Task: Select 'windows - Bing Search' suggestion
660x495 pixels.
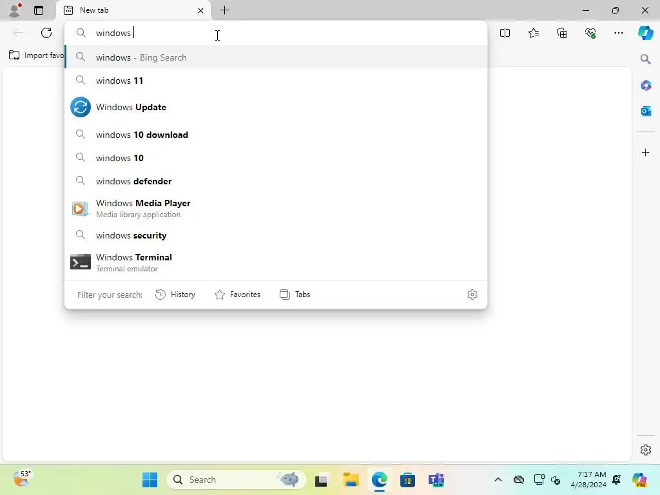Action: (x=276, y=57)
